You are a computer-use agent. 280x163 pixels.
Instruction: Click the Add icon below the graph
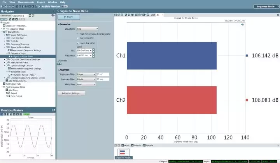point(122,145)
